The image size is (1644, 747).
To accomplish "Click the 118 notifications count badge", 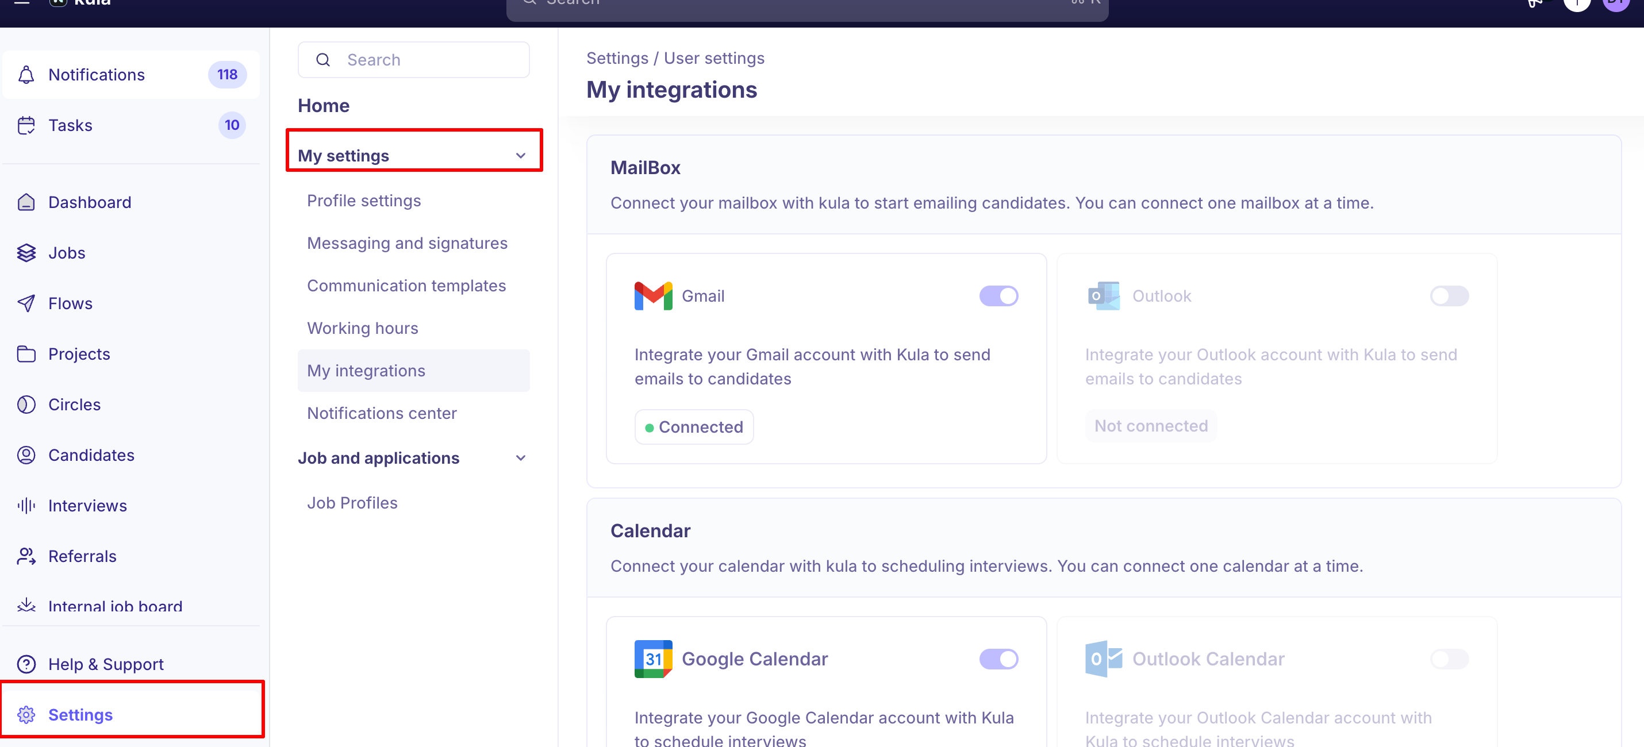I will [227, 75].
